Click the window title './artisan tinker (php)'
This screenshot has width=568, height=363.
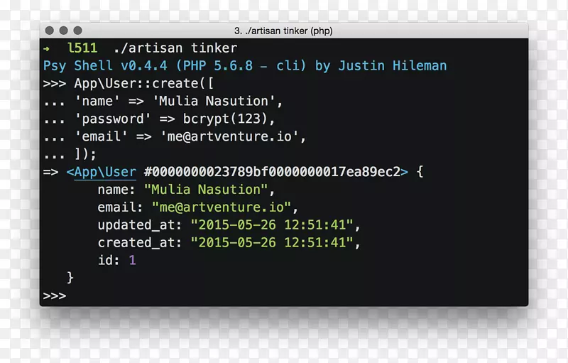tap(283, 31)
